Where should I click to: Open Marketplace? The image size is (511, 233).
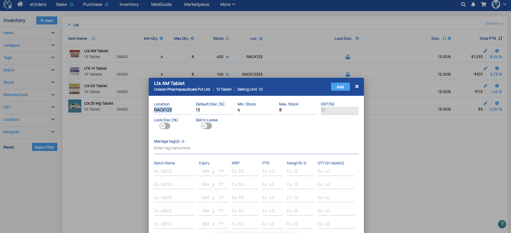197,5
